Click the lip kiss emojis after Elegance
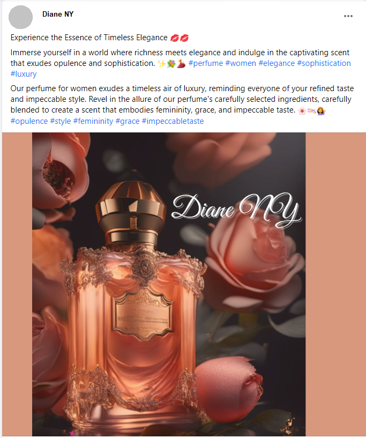The height and width of the screenshot is (438, 366). point(180,38)
